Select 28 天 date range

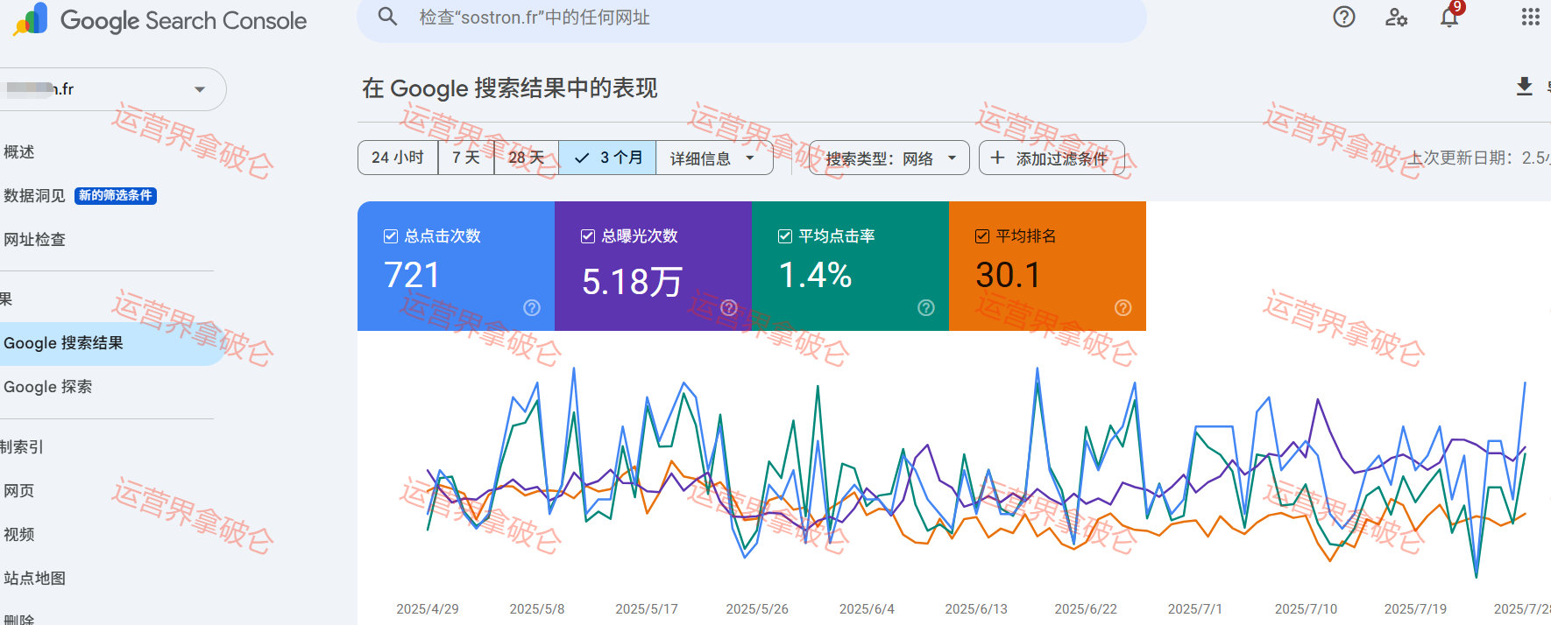coord(526,158)
